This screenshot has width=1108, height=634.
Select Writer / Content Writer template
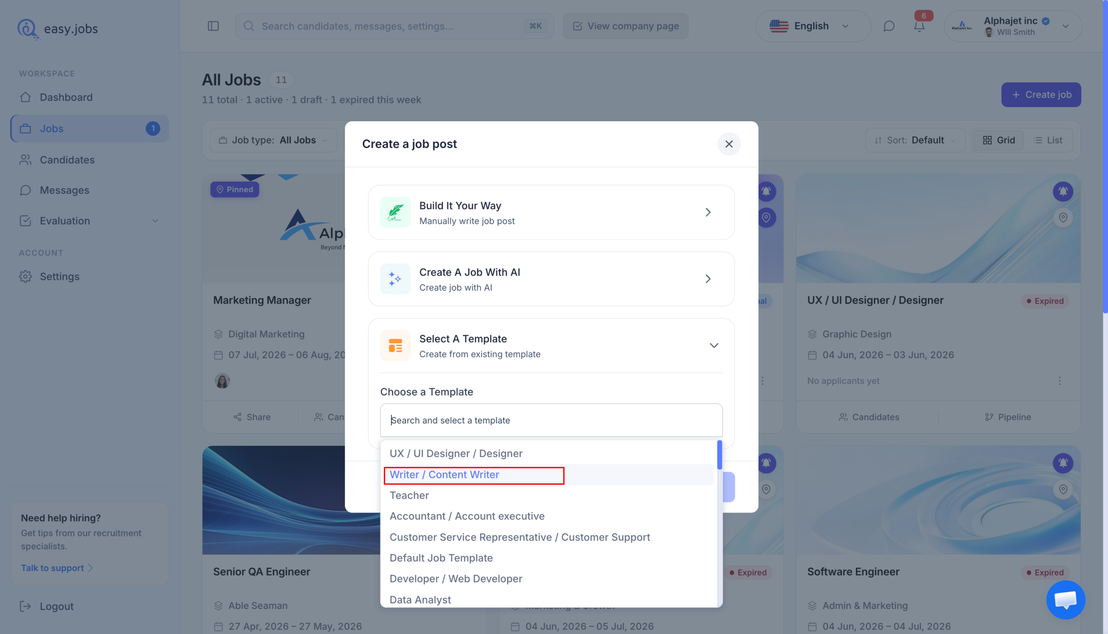point(548,474)
